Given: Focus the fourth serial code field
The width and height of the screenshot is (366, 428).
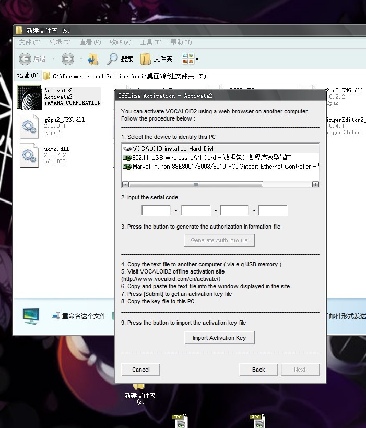Looking at the screenshot, I should pyautogui.click(x=273, y=210).
